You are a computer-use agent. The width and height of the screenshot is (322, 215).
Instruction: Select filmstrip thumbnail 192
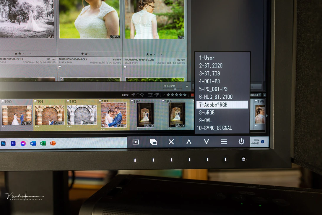pyautogui.click(x=82, y=115)
